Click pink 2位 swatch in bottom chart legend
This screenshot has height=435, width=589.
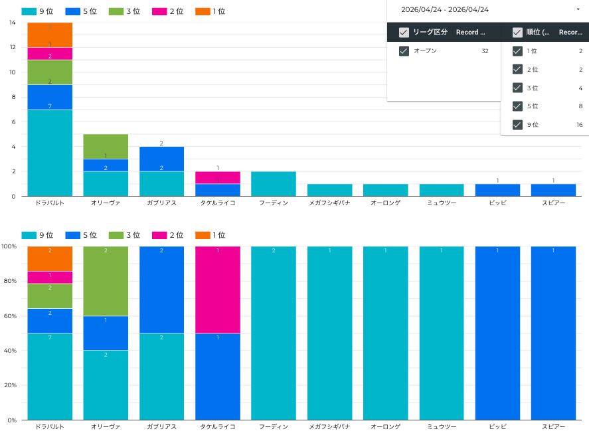point(159,235)
